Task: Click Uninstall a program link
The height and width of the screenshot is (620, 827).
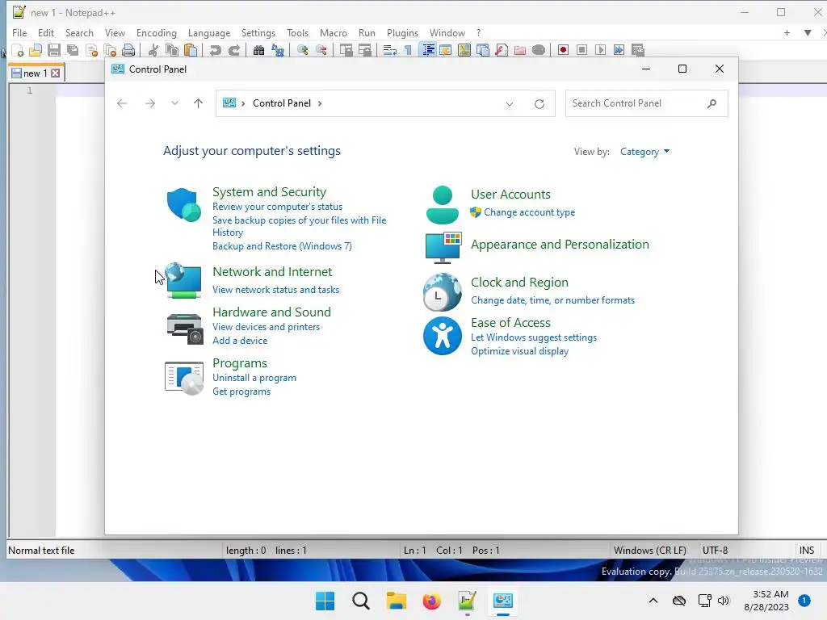Action: click(x=254, y=378)
